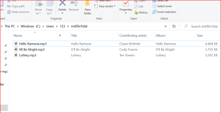This screenshot has height=113, width=221.
Task: Click Invert selection
Action: pyautogui.click(x=164, y=12)
